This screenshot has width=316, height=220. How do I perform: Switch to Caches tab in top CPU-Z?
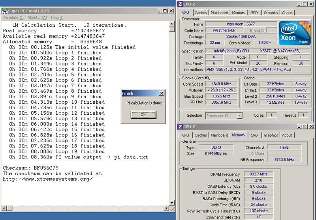[201, 13]
